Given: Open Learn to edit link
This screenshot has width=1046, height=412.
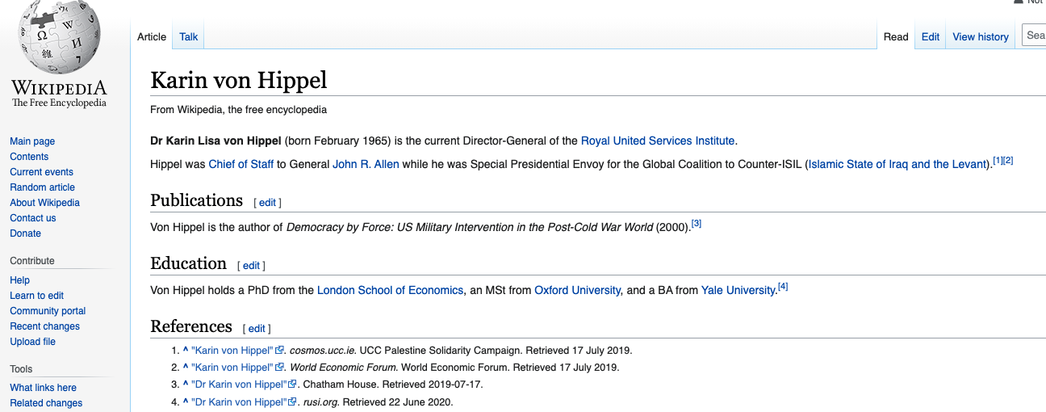Looking at the screenshot, I should point(36,296).
